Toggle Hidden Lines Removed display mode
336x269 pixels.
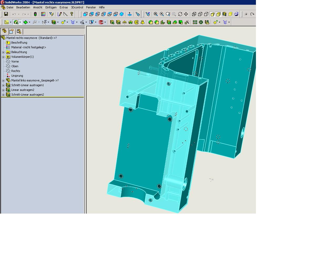206,14
